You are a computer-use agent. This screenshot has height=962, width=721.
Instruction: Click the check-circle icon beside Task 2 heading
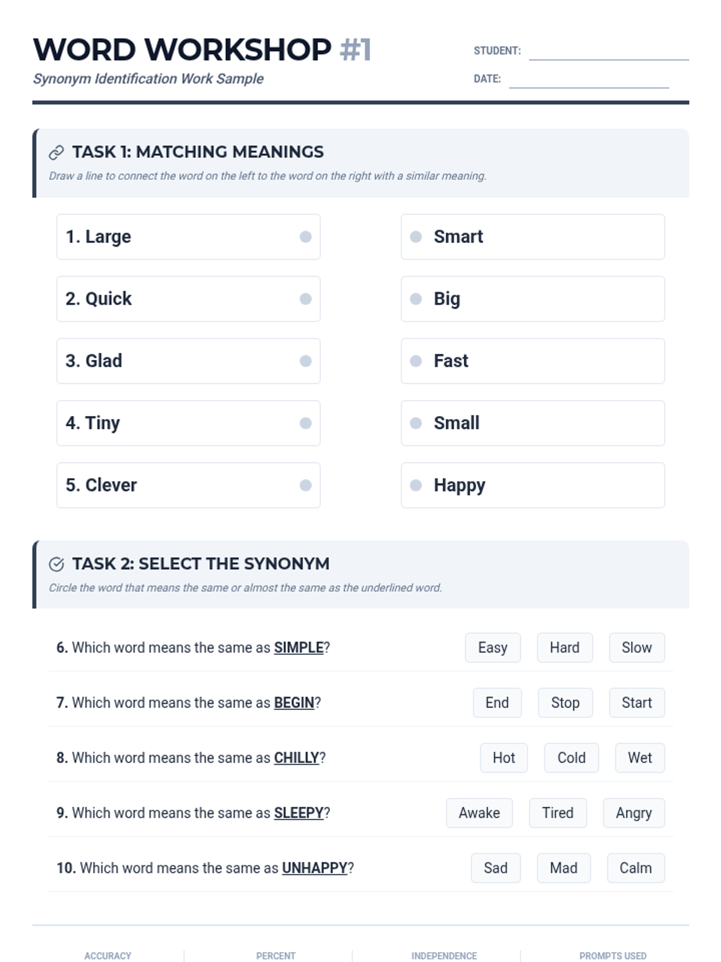56,564
